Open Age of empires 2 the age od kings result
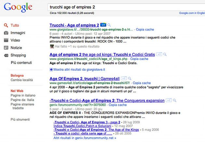The image size is (205, 142). point(102,54)
